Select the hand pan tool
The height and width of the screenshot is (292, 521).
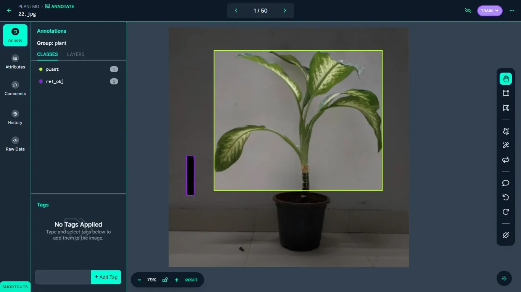click(505, 78)
